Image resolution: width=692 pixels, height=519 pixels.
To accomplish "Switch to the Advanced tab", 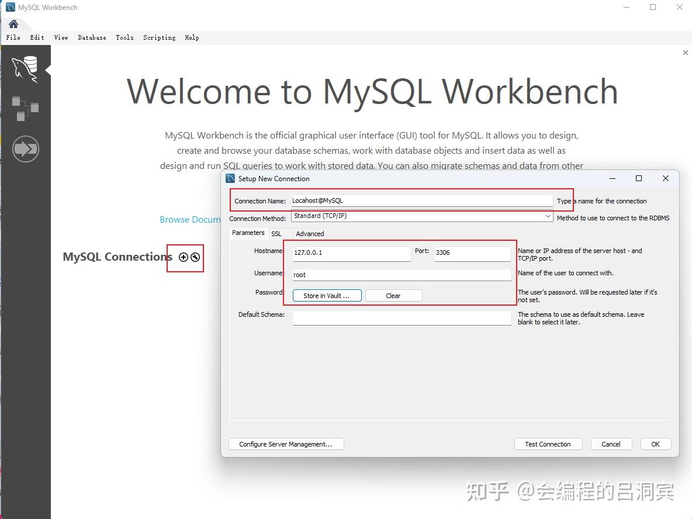I will point(310,234).
